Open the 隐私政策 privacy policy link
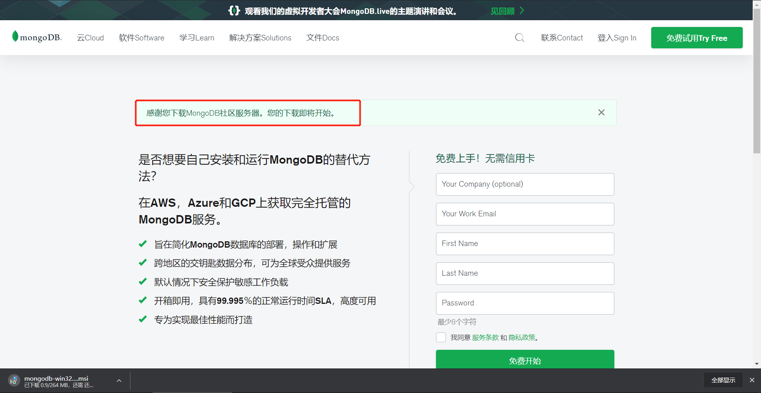 coord(522,338)
